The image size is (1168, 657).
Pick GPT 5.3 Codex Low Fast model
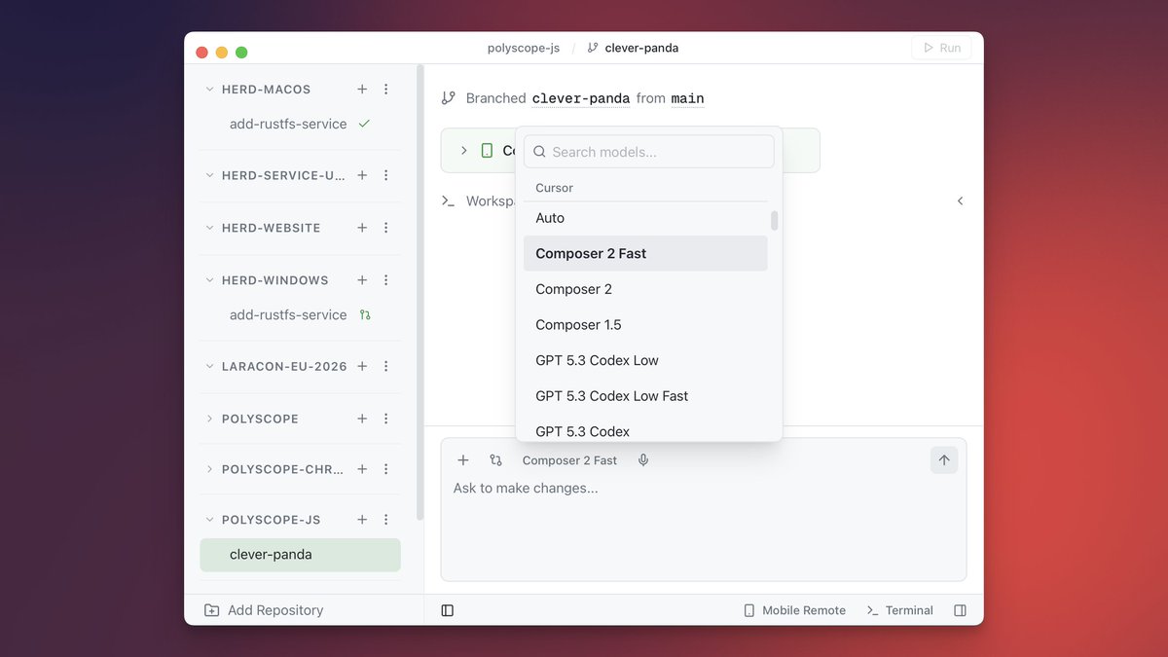click(645, 396)
